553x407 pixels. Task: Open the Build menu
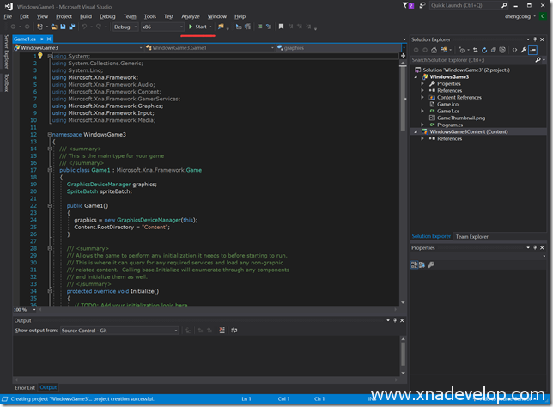[x=86, y=15]
